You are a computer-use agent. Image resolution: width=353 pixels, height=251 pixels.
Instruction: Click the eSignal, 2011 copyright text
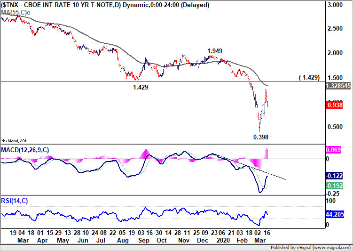click(15, 141)
